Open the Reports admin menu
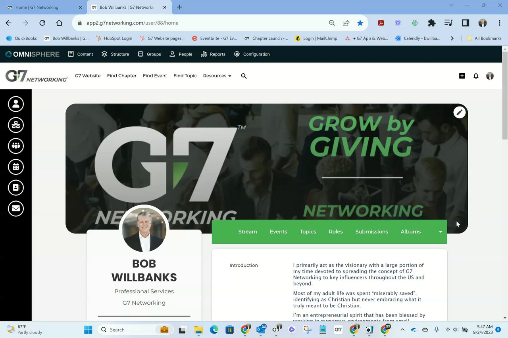The height and width of the screenshot is (338, 508). click(x=213, y=54)
